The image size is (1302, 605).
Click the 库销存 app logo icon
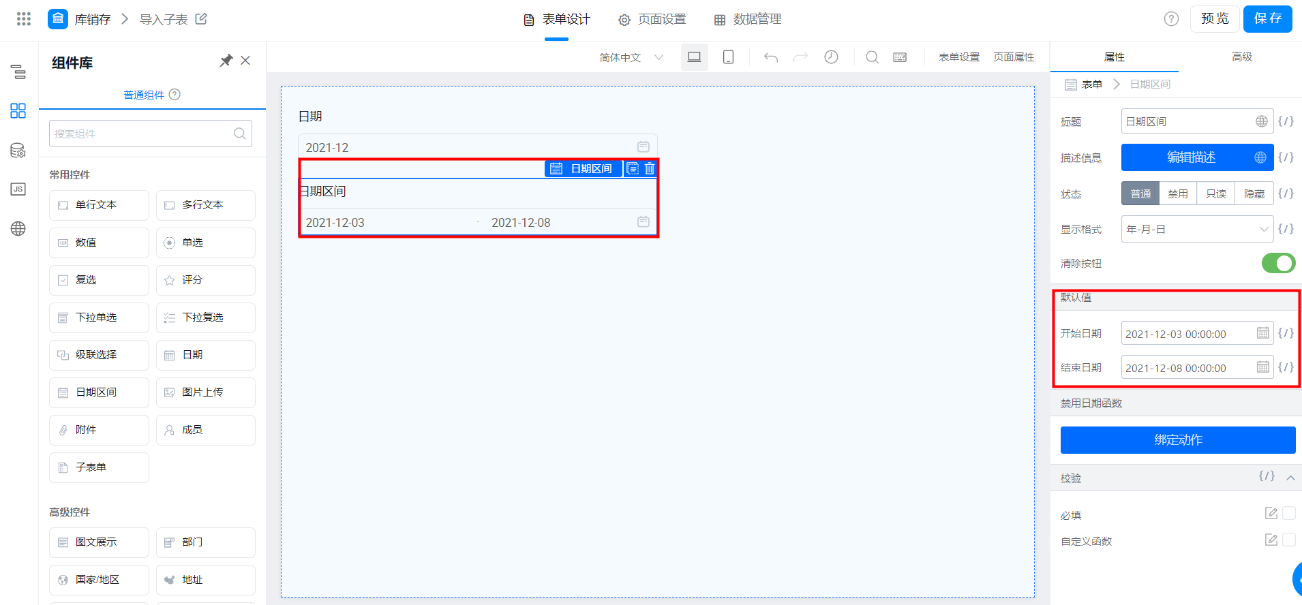coord(58,19)
